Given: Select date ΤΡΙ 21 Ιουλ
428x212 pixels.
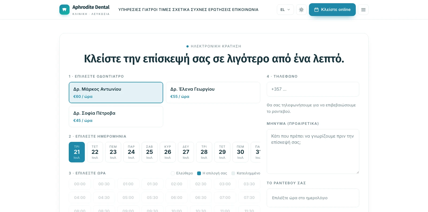Looking at the screenshot, I should [77, 152].
